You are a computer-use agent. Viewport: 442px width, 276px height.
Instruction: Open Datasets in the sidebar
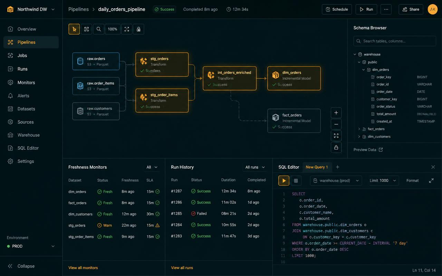[31, 109]
